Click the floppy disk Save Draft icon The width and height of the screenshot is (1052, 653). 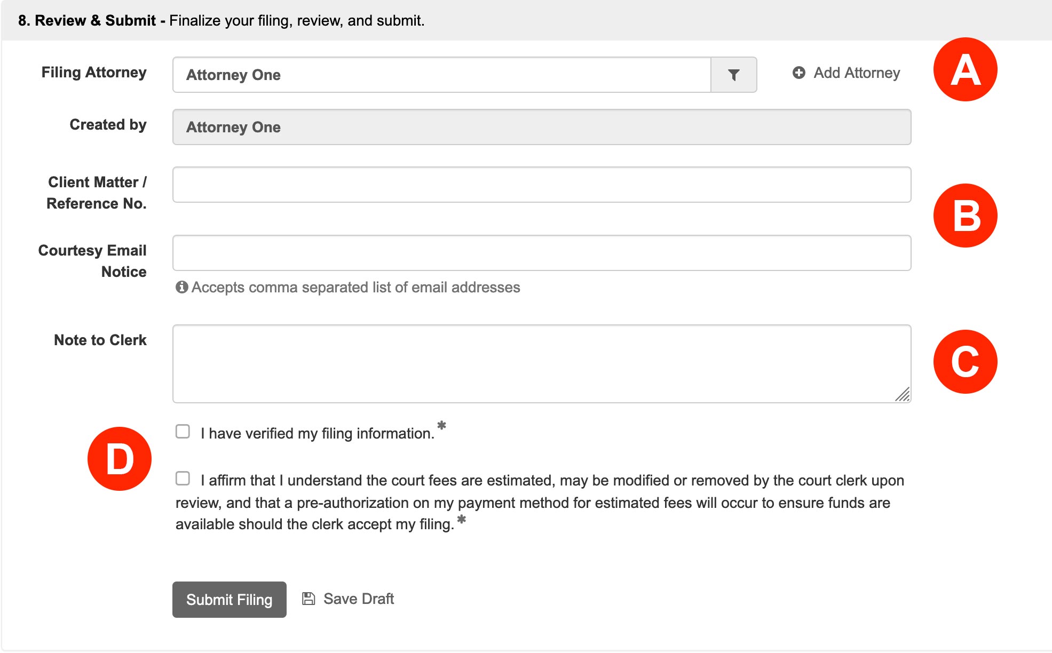pos(309,599)
